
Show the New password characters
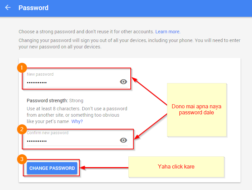(x=123, y=82)
